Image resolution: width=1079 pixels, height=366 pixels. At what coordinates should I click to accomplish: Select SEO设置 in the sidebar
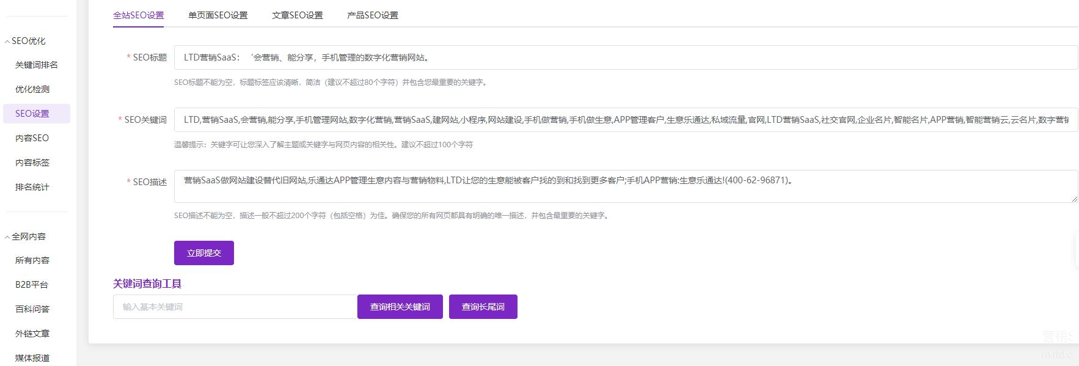click(x=32, y=114)
